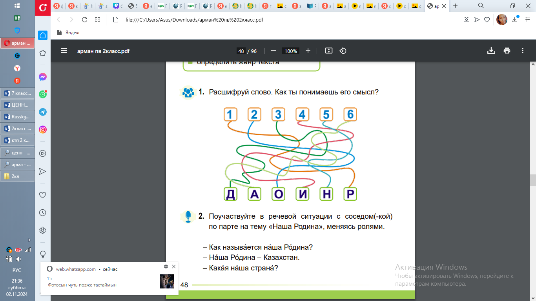Fit the PDF to page
The height and width of the screenshot is (301, 536).
[x=329, y=51]
